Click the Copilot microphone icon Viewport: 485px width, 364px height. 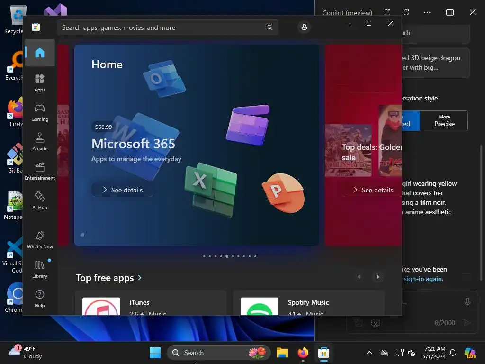pos(467,301)
